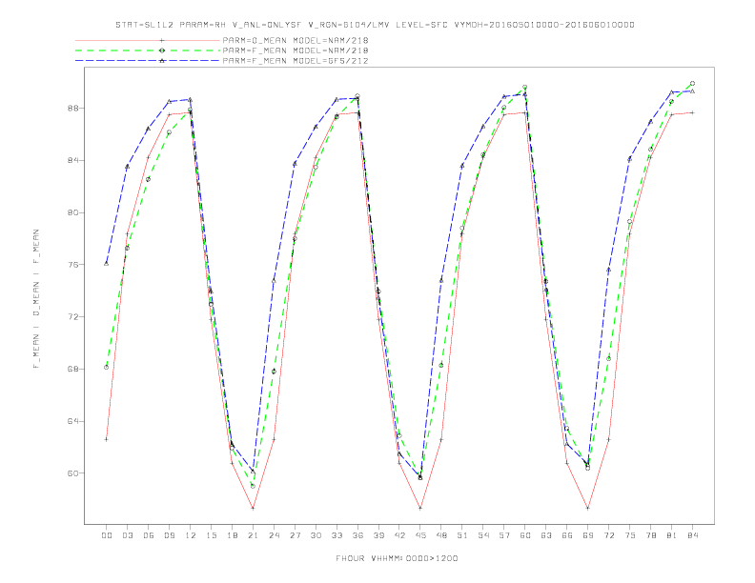Click x-axis tick label 42
This screenshot has width=755, height=583.
399,535
